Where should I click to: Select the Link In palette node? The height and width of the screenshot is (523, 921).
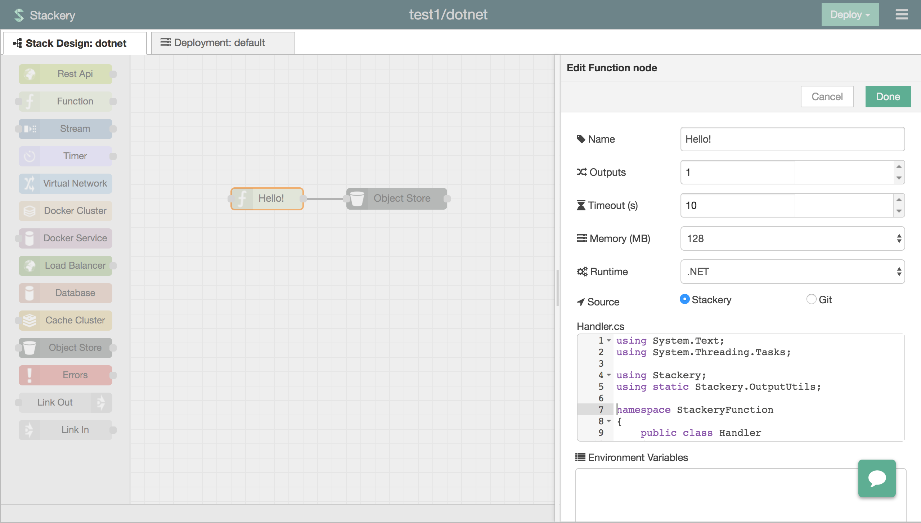tap(66, 430)
